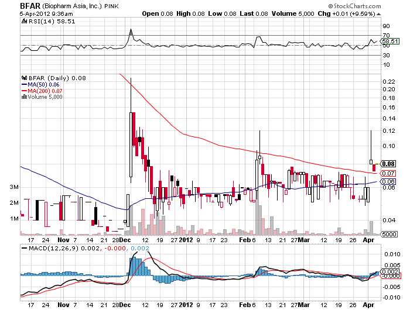Click the BFAR ticker symbol title

30,6
